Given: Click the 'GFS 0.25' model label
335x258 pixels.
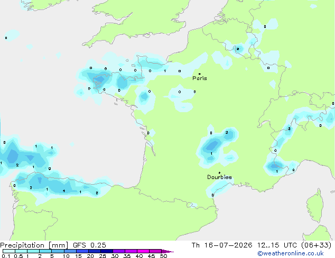Looking at the screenshot, I should tap(89, 245).
